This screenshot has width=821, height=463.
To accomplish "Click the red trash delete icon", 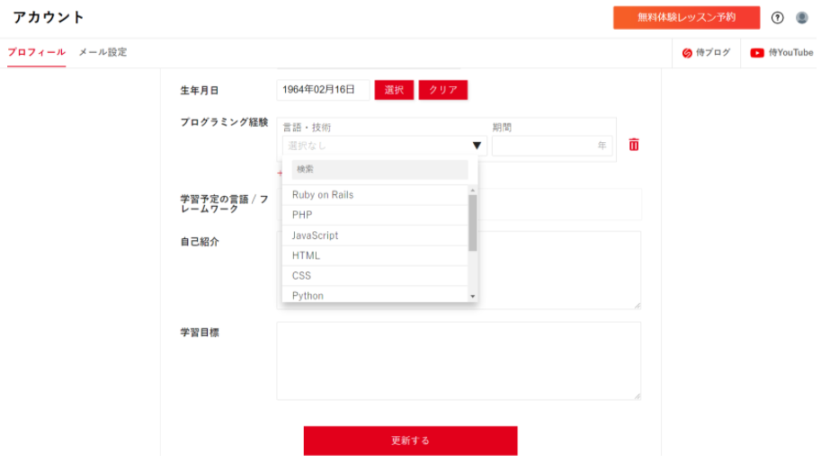I will (634, 145).
